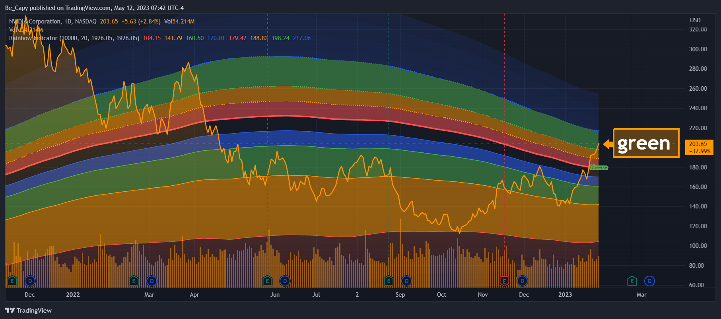The height and width of the screenshot is (319, 721).
Task: Click the Jul label on the time axis
Action: click(316, 295)
